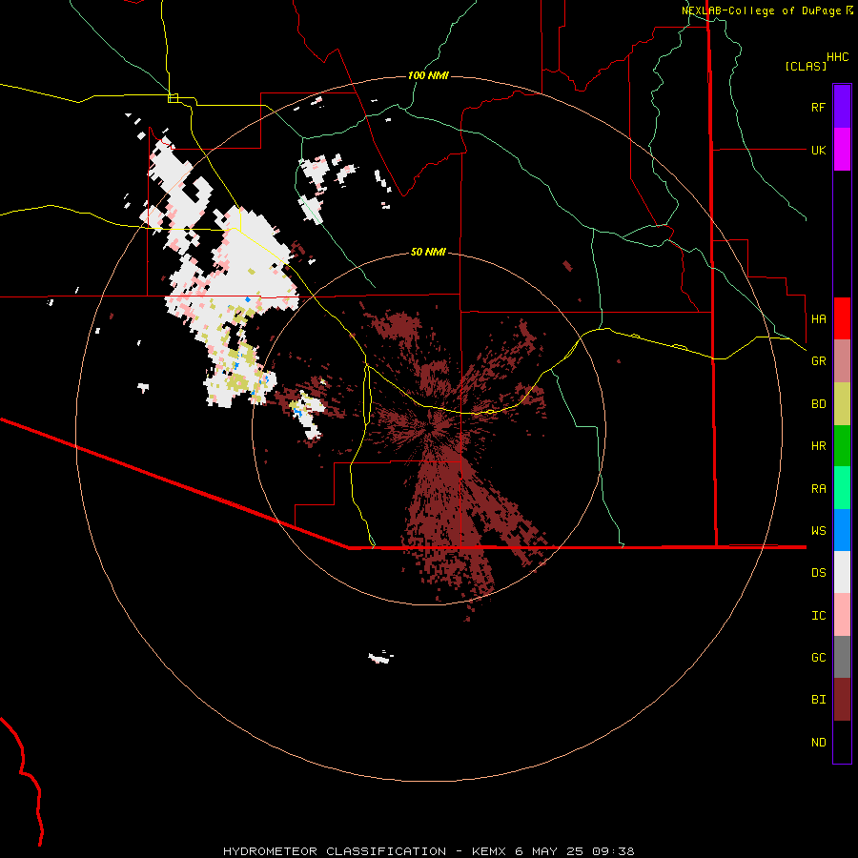
Task: Click the DS legend label
Action: tap(818, 573)
